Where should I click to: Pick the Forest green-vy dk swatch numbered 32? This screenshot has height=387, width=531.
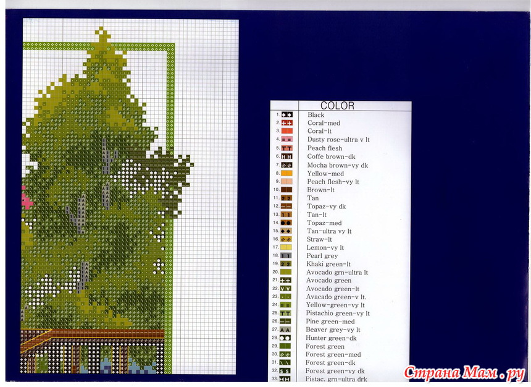pyautogui.click(x=285, y=371)
